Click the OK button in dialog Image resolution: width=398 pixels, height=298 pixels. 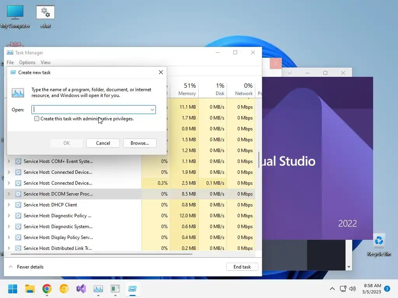pos(66,143)
